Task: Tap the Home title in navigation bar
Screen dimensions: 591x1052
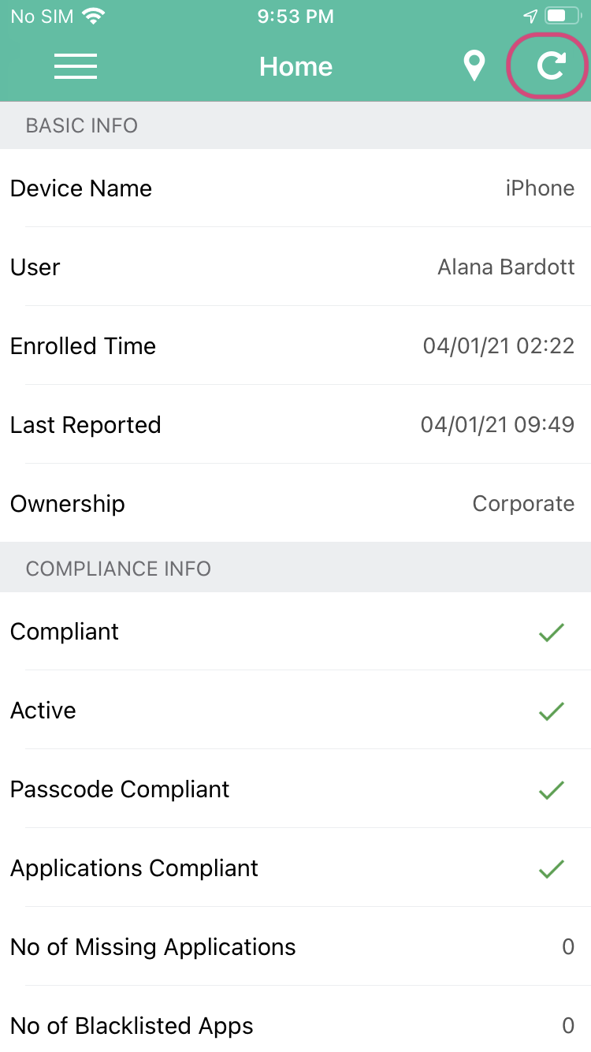Action: [295, 66]
